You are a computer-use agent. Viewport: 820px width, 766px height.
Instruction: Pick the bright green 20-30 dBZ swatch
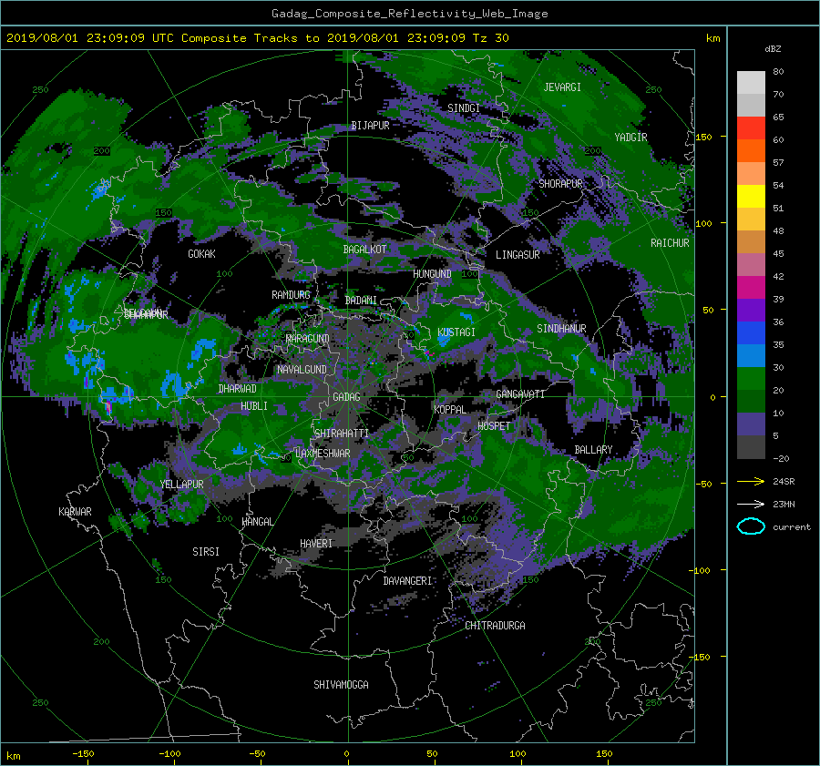[x=751, y=379]
